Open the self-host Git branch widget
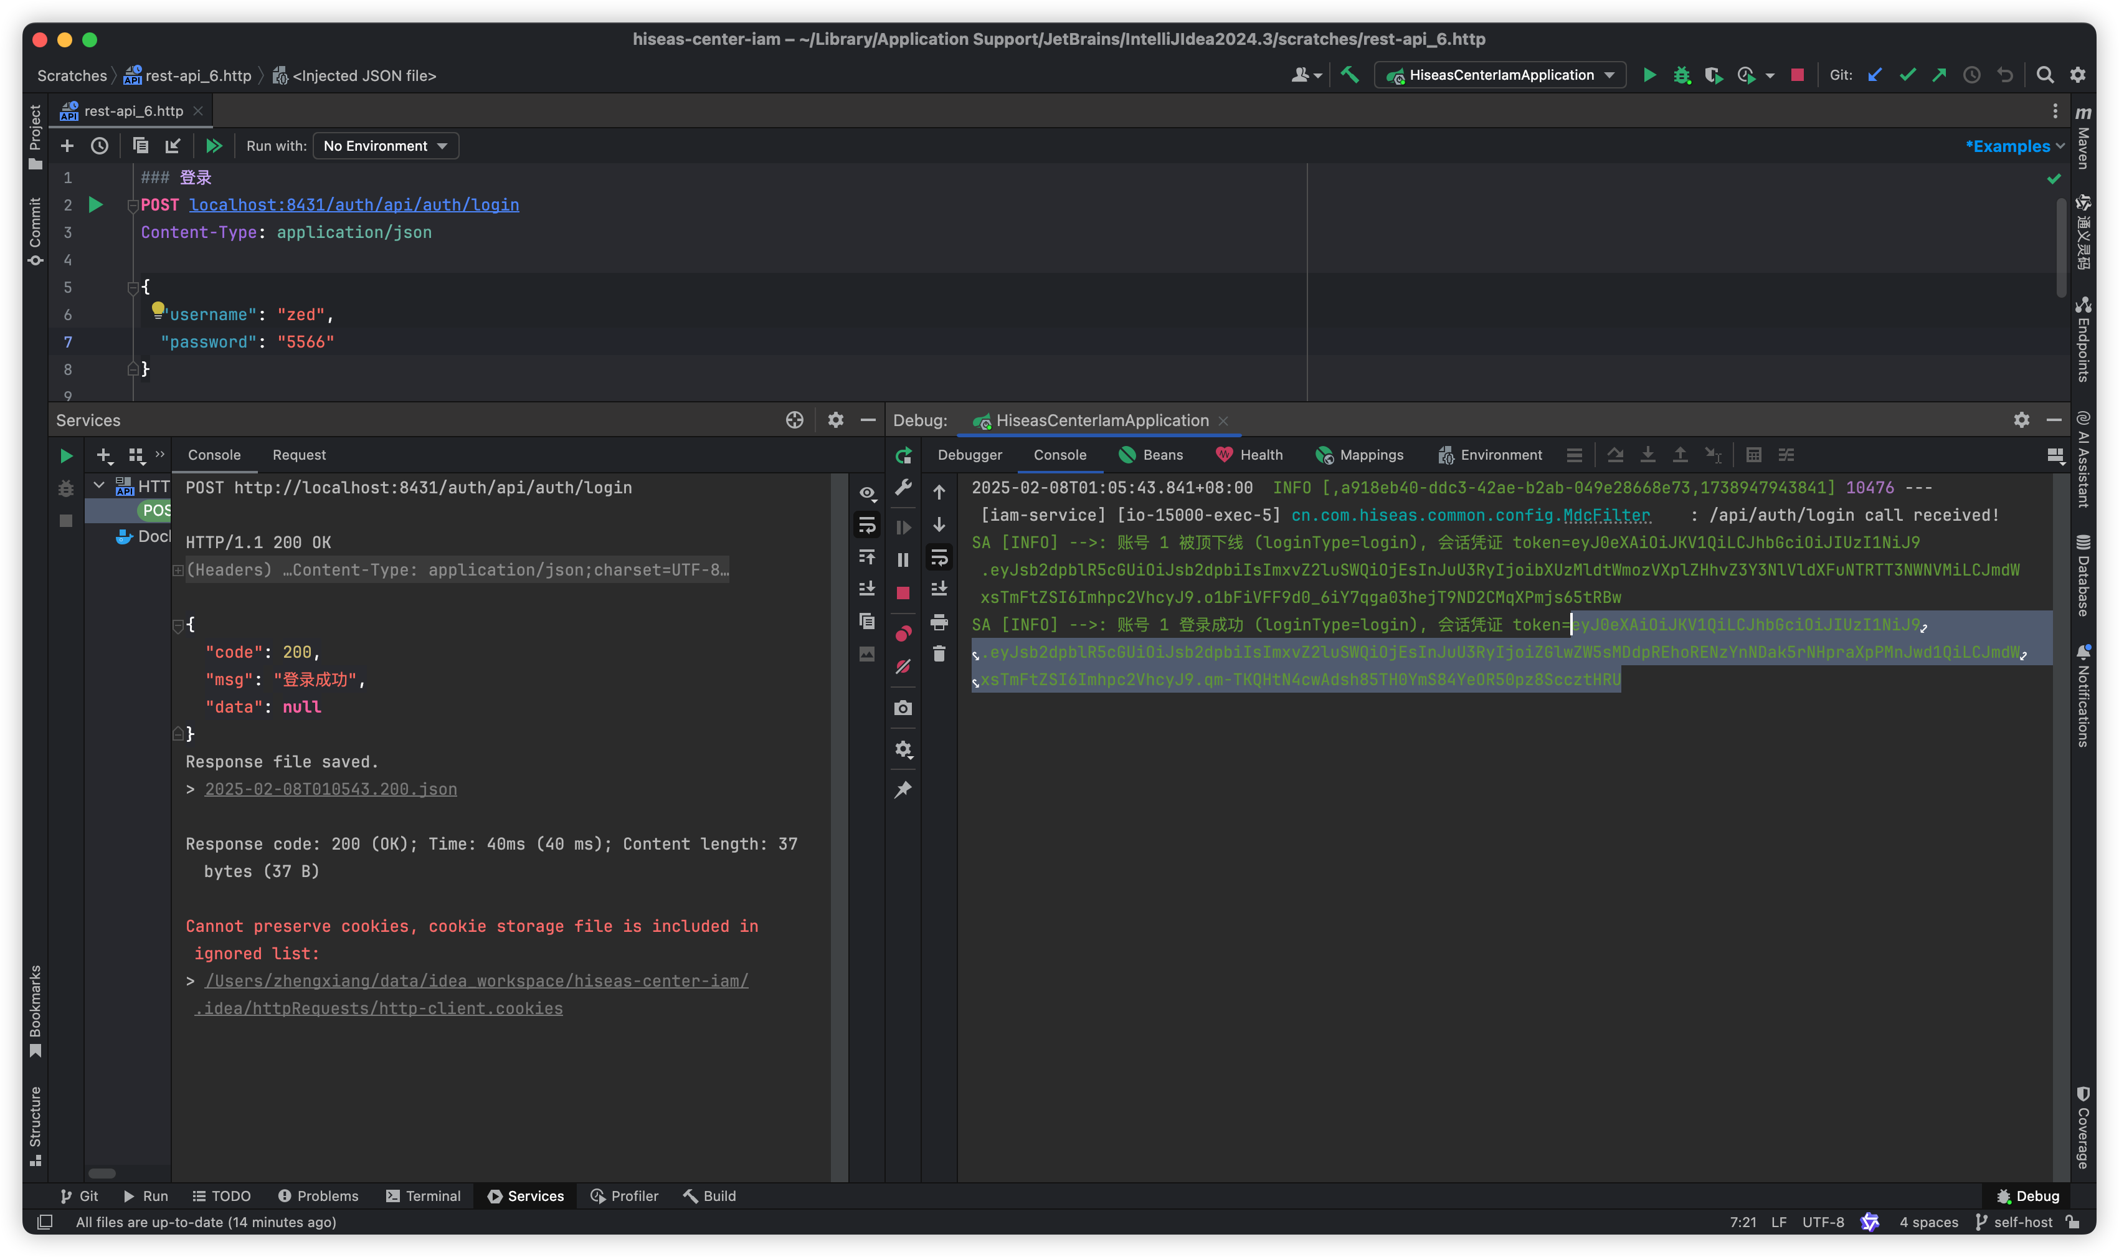The width and height of the screenshot is (2119, 1257). [x=2014, y=1221]
